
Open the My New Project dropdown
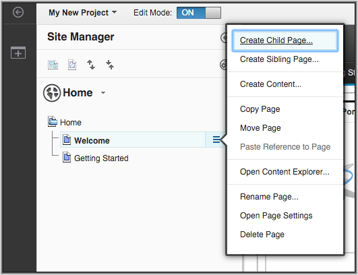pyautogui.click(x=83, y=13)
